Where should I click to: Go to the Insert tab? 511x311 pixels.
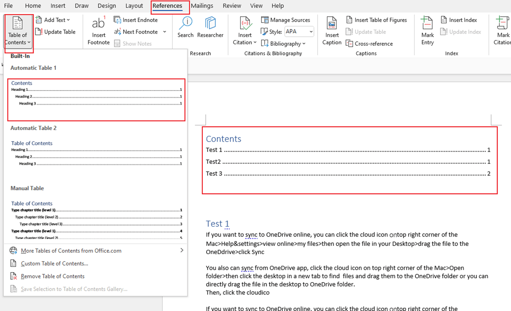(58, 6)
